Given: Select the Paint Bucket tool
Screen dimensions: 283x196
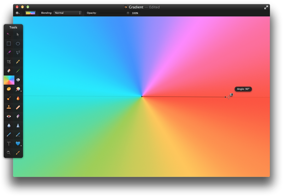Looking at the screenshot, I should click(18, 80).
